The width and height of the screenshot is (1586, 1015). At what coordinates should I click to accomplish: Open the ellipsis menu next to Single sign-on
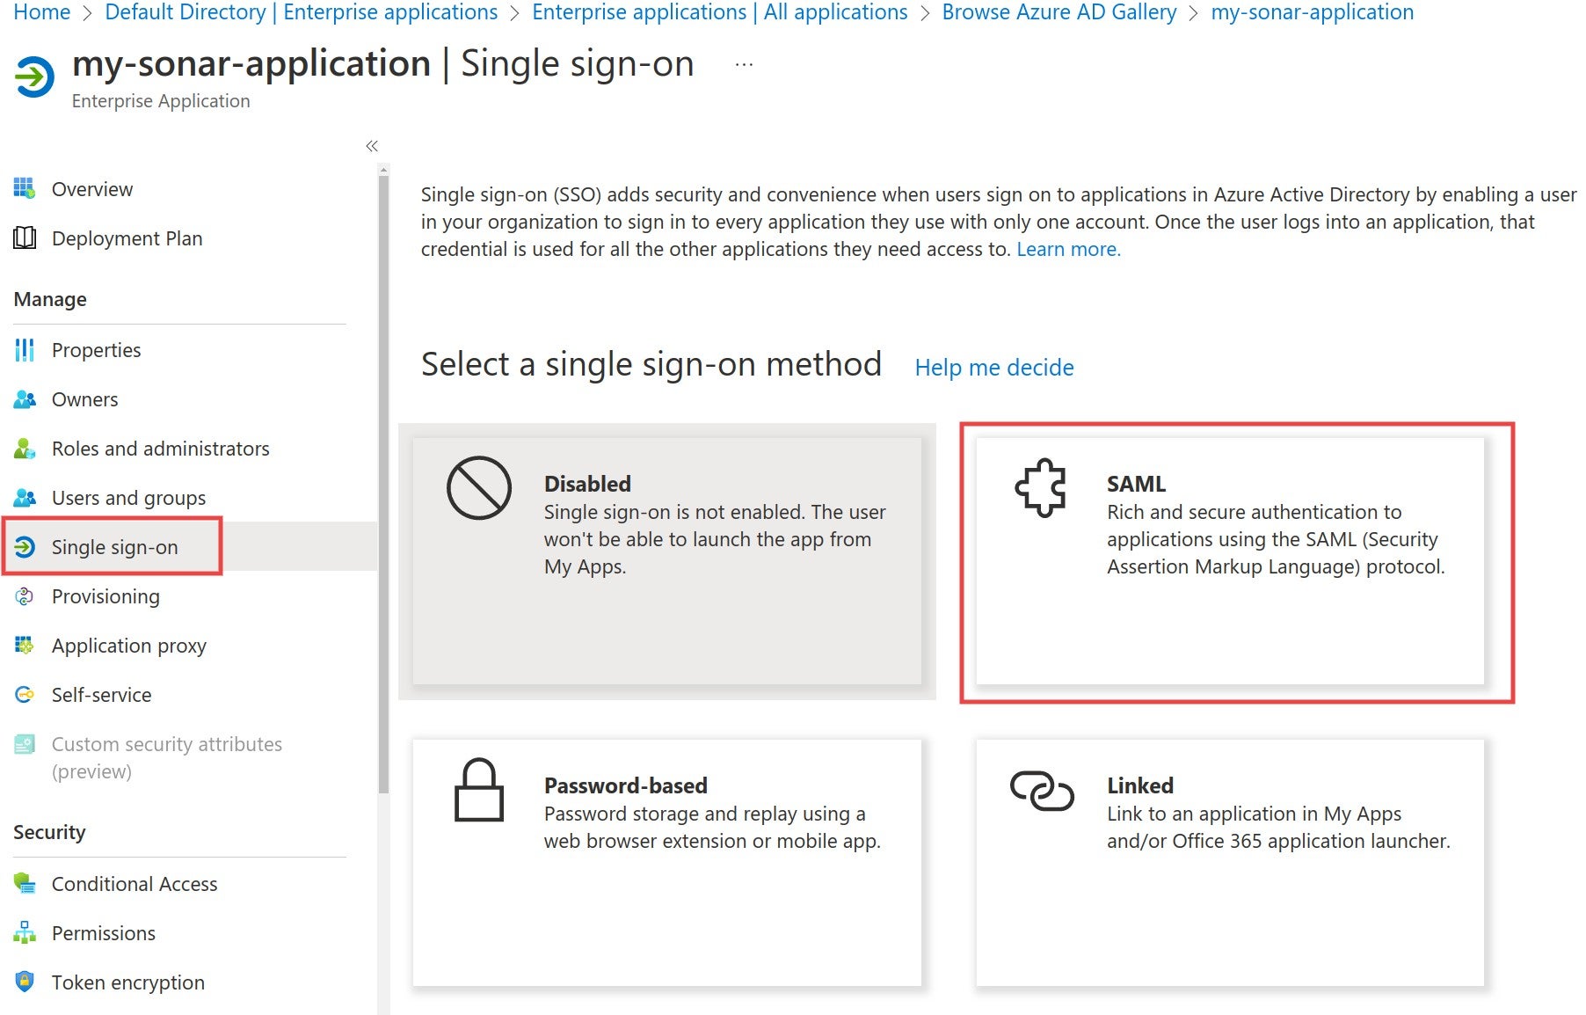click(x=744, y=62)
